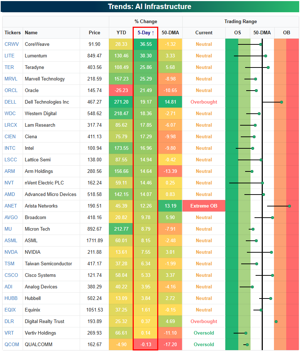Click the Tickers column header
Screen dimensions: 301x353
[x=13, y=32]
